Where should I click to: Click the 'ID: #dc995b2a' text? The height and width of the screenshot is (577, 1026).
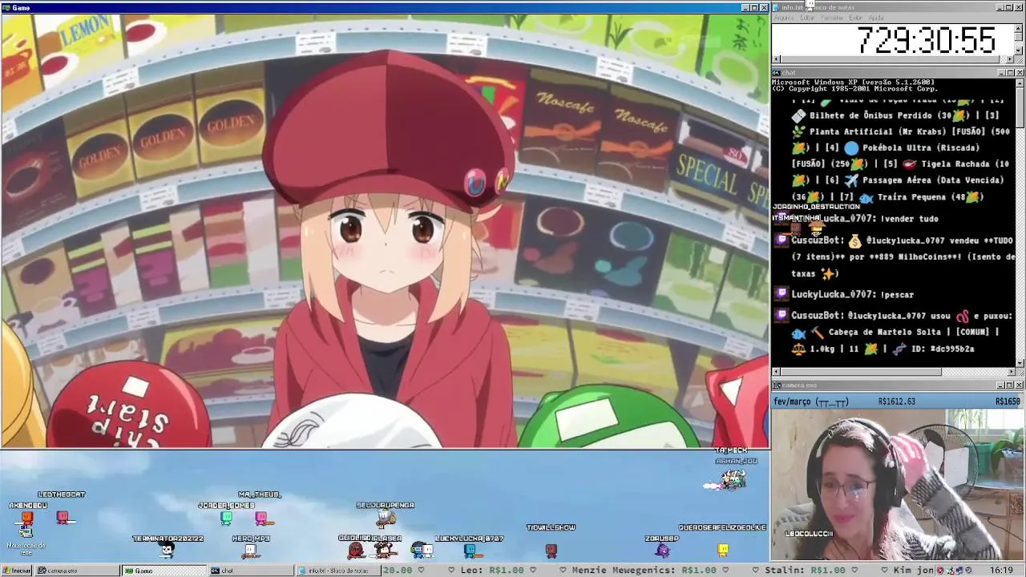(x=943, y=349)
